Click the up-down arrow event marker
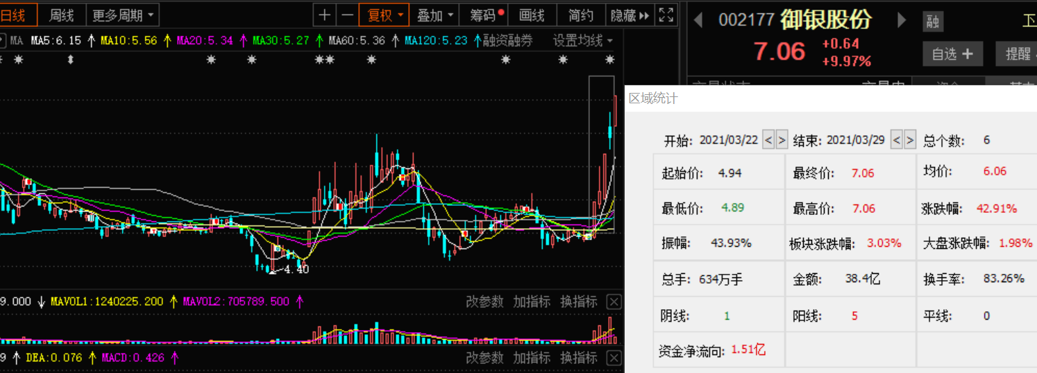 coord(70,60)
